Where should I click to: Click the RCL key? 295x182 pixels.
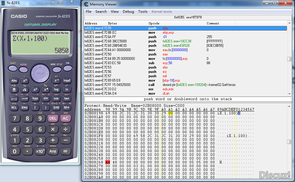coord(14,107)
